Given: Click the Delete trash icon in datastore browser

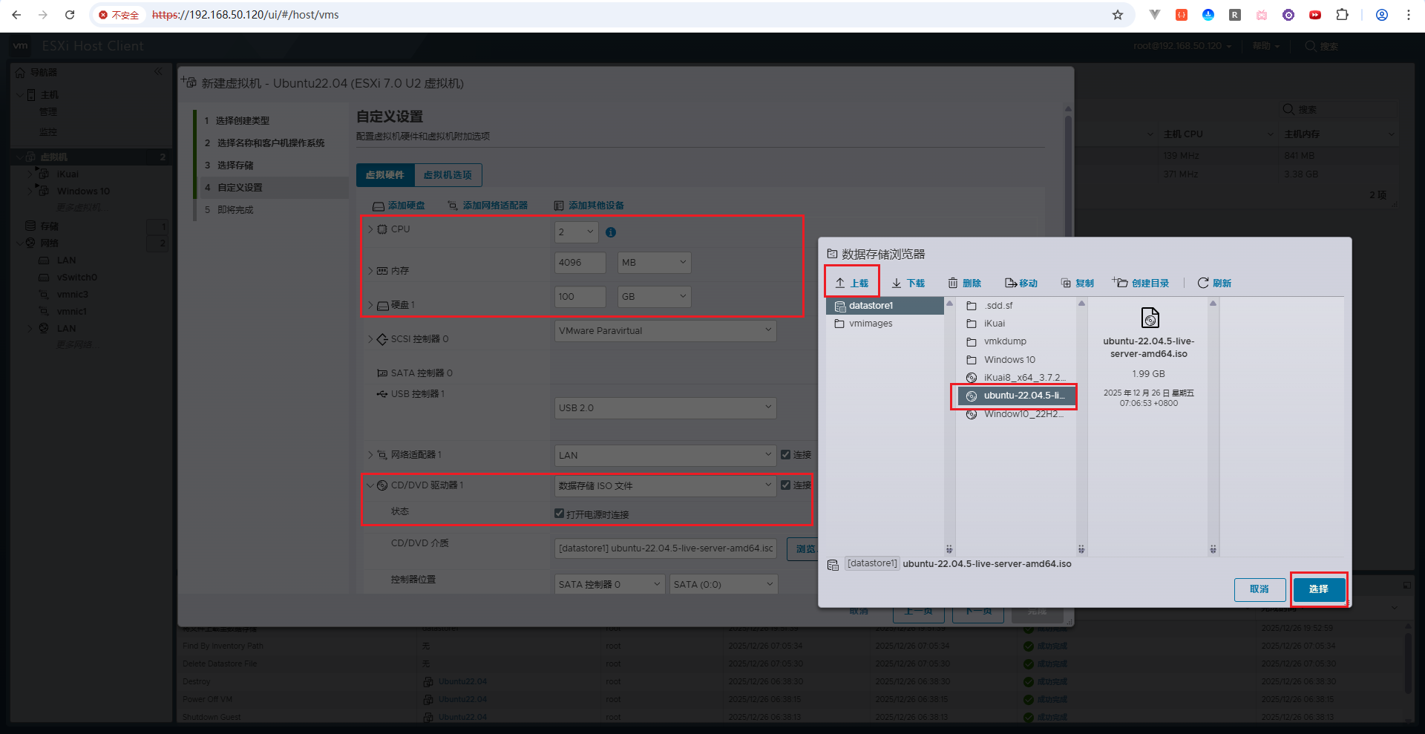Looking at the screenshot, I should point(953,283).
